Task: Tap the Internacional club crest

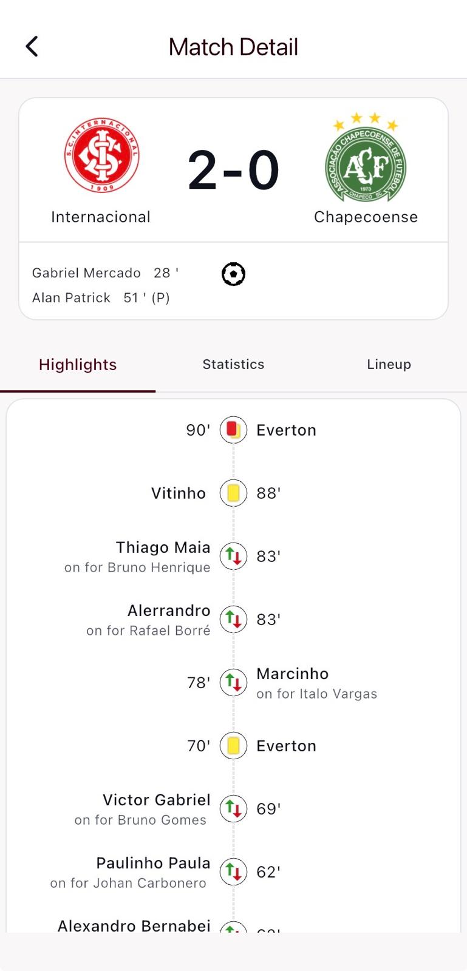Action: coord(101,155)
